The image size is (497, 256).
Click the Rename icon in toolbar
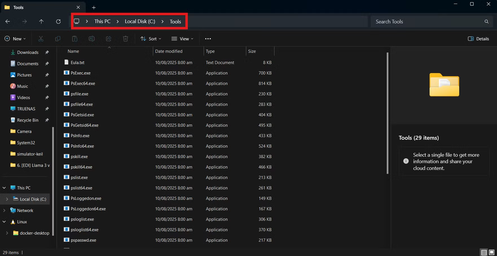point(92,39)
